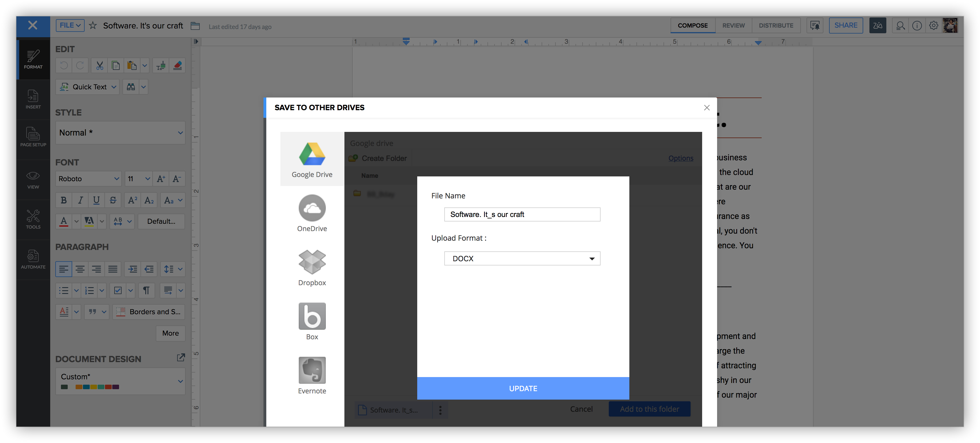Switch to the Review tab
Image resolution: width=980 pixels, height=443 pixels.
(733, 25)
